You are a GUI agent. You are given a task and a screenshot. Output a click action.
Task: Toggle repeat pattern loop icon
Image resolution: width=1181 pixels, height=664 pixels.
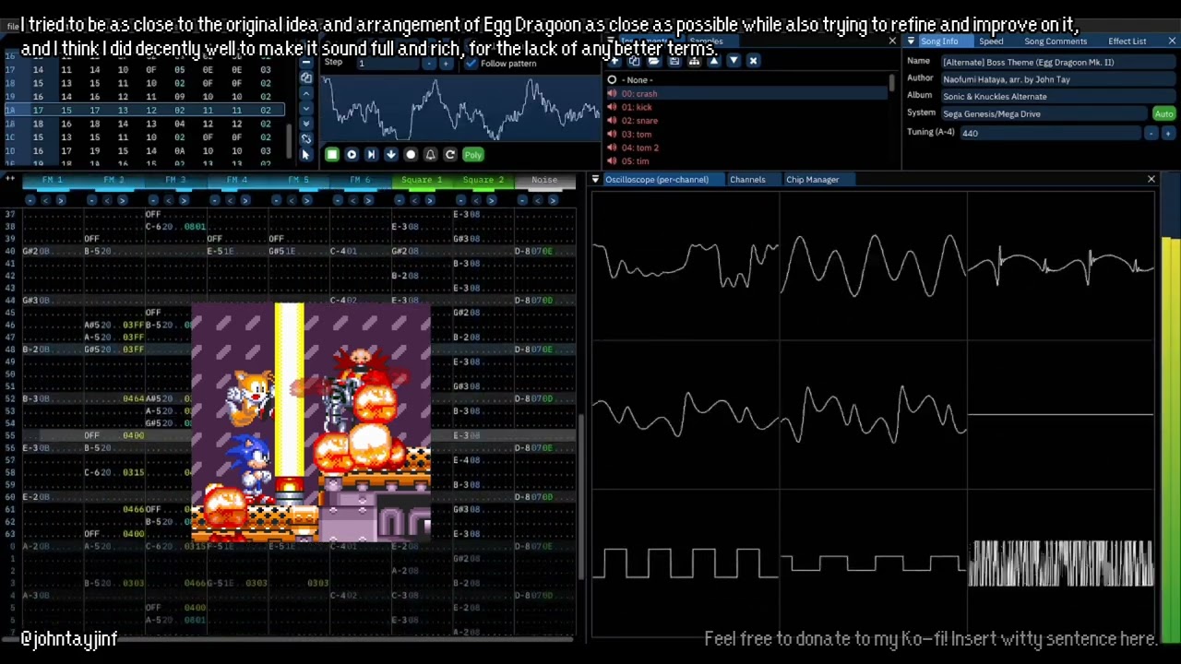450,155
